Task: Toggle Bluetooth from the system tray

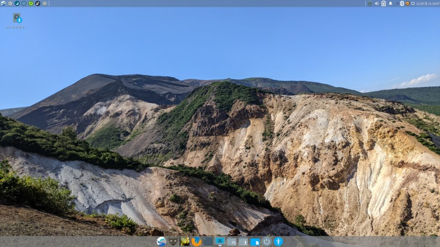Action: [x=402, y=3]
